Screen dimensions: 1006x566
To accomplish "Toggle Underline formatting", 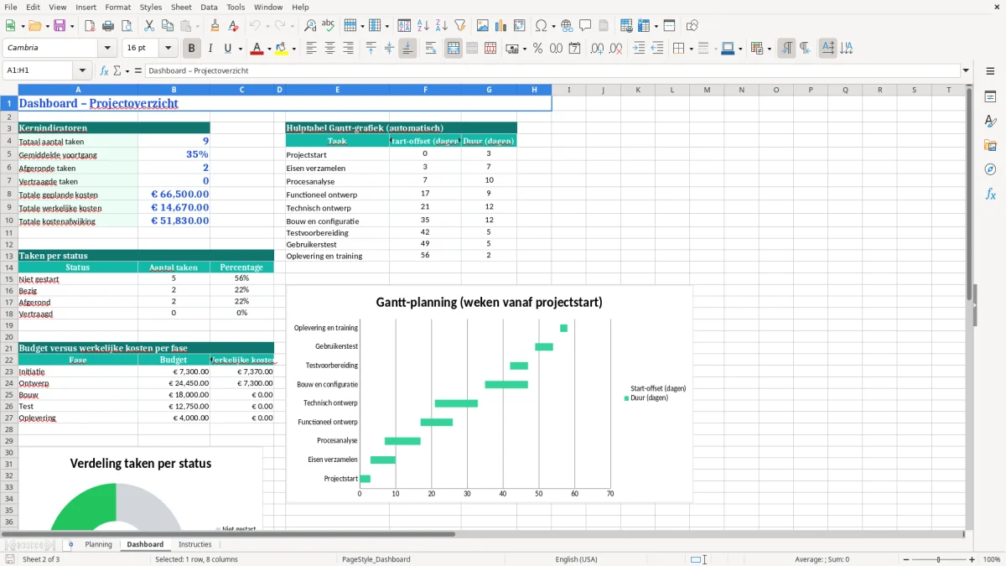I will coord(227,49).
